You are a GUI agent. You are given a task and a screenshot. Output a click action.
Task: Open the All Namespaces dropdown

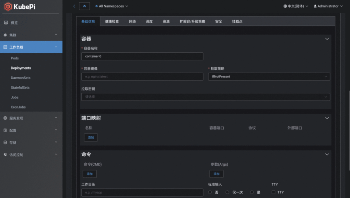tap(112, 6)
